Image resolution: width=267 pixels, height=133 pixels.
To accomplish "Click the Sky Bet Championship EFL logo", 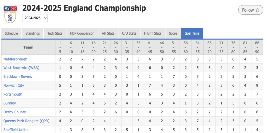I will click(x=10, y=14).
